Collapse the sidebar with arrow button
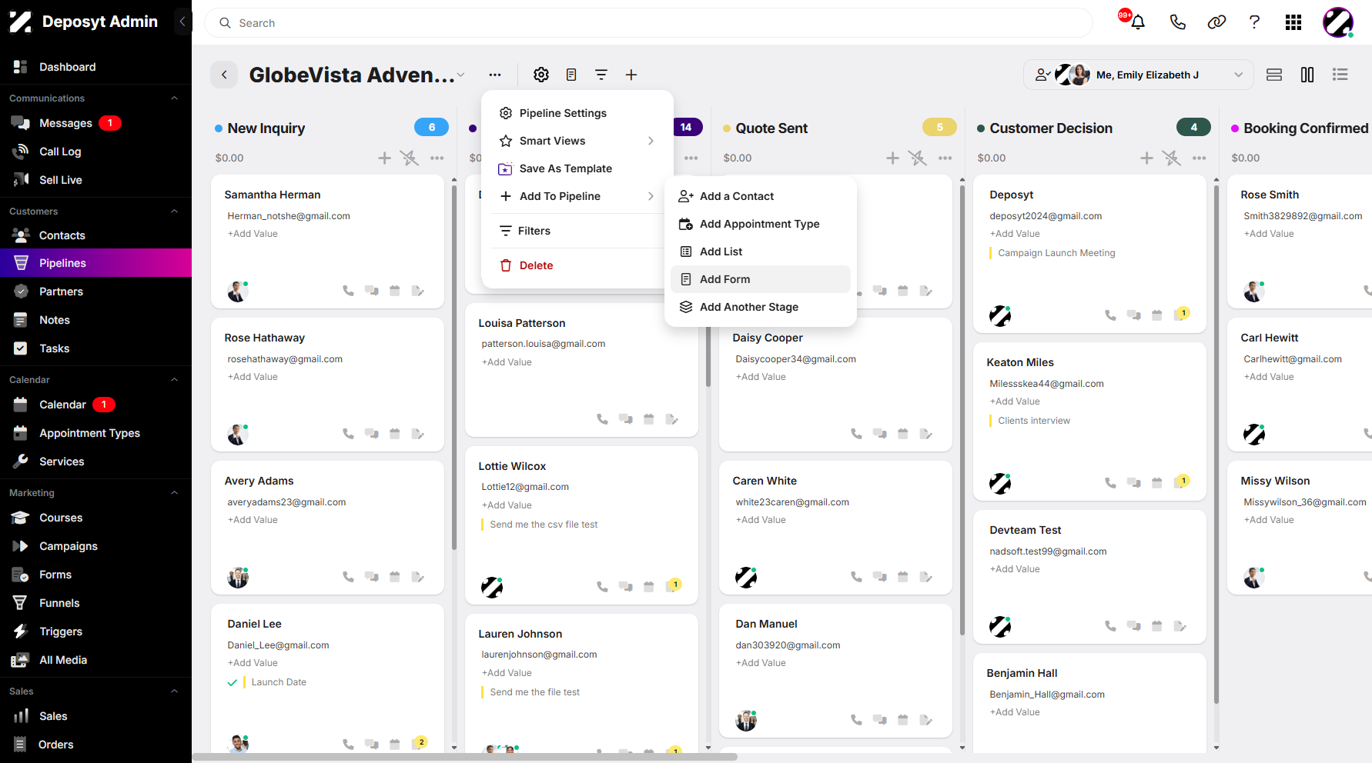This screenshot has height=763, width=1372. point(182,22)
